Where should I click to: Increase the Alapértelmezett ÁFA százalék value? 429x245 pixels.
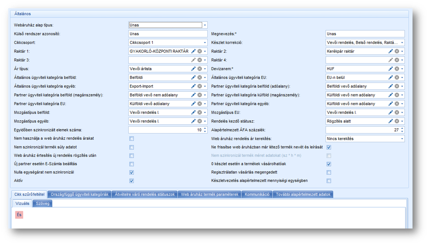pyautogui.click(x=402, y=128)
